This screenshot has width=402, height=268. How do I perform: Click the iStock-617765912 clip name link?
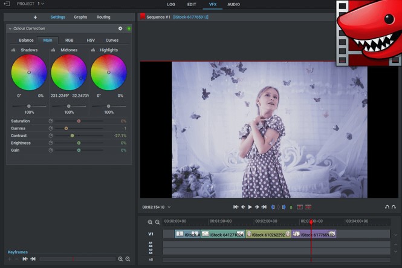coord(191,17)
